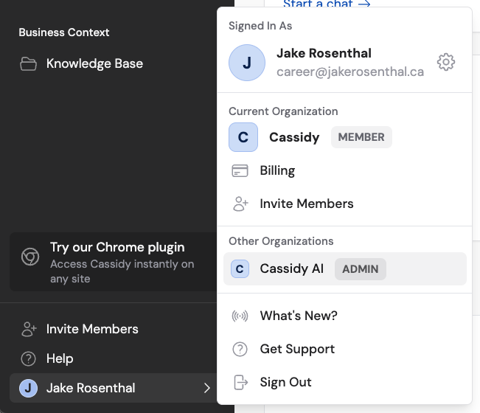Switch to the Cassidy AI organization
This screenshot has width=480, height=413.
tap(345, 268)
